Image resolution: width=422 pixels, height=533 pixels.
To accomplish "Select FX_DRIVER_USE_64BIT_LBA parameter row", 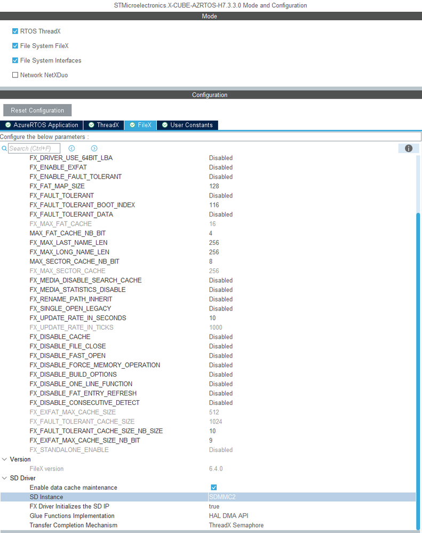I will (208, 158).
